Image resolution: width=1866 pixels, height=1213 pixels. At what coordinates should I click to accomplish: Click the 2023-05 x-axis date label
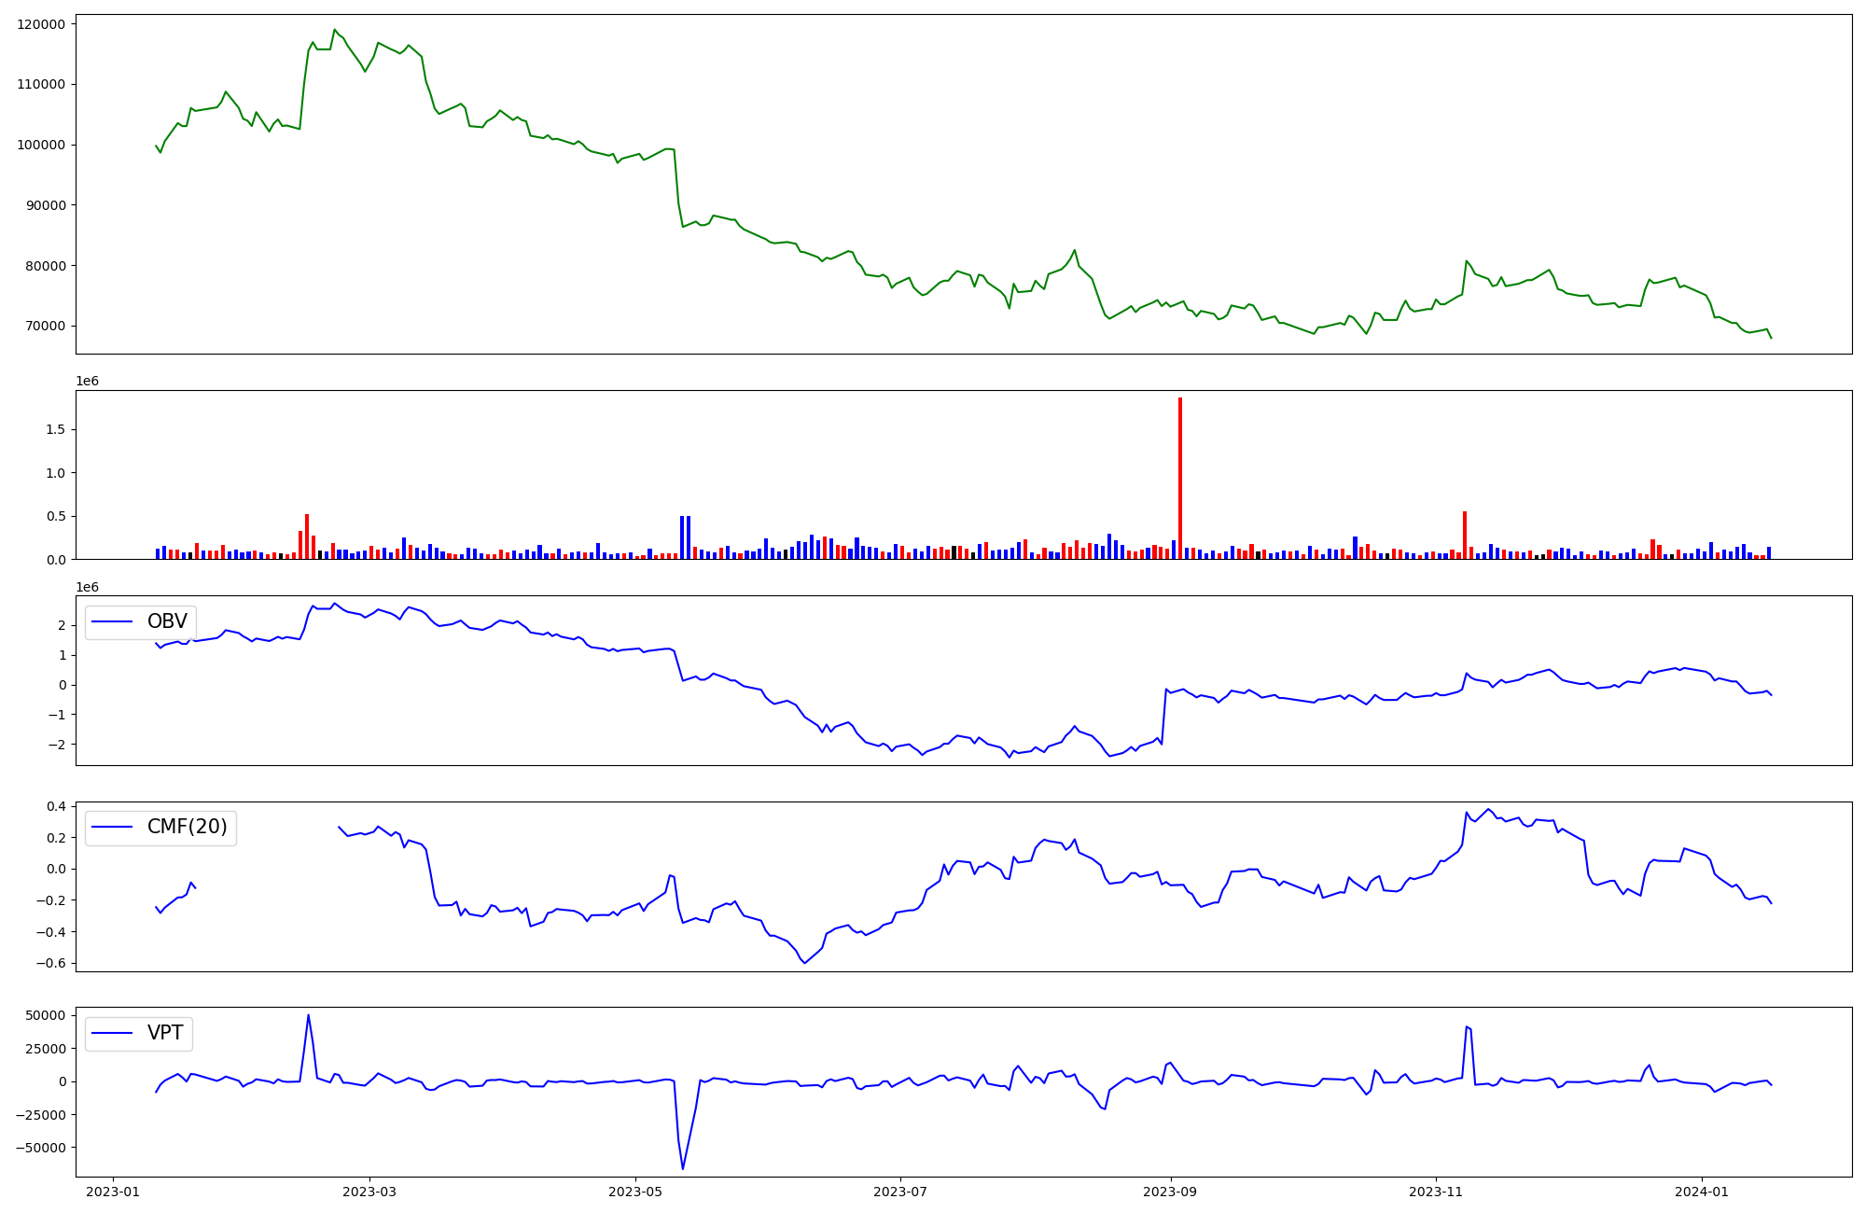pos(635,1192)
